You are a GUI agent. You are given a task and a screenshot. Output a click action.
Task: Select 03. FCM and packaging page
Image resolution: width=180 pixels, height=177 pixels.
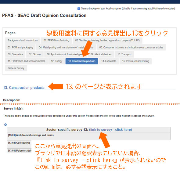click(x=20, y=47)
